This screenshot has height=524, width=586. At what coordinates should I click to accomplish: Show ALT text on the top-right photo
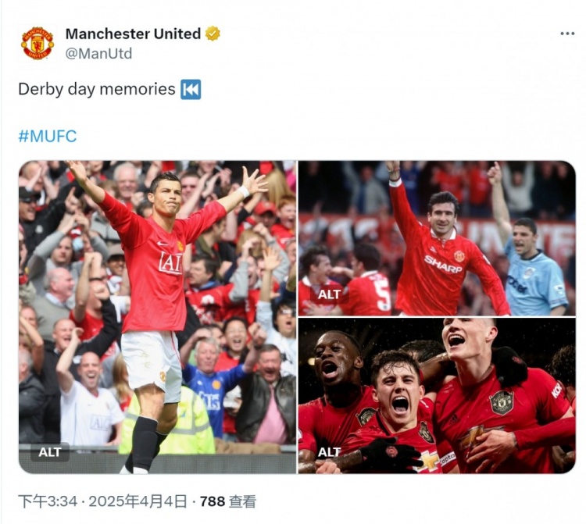click(329, 294)
